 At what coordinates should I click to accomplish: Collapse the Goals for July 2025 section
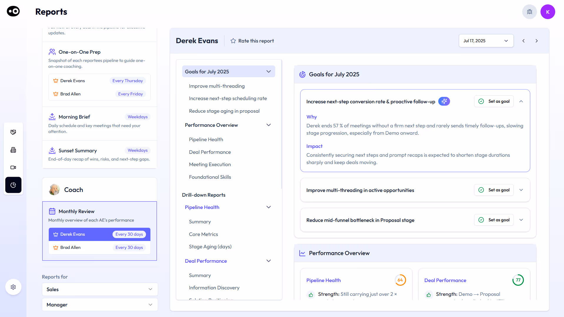268,71
